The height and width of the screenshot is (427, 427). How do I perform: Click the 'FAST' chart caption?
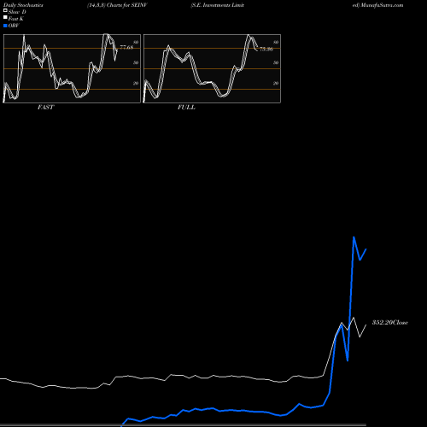(x=45, y=108)
